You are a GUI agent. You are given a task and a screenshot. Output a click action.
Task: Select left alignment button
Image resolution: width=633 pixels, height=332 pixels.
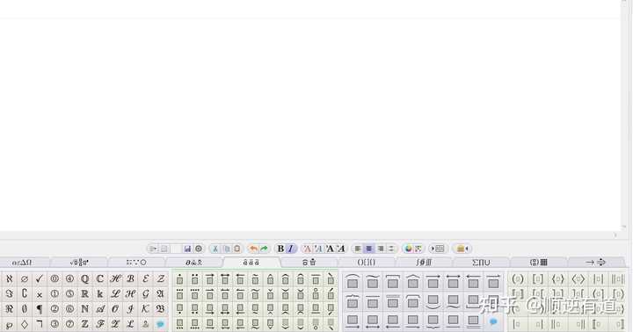pyautogui.click(x=358, y=249)
